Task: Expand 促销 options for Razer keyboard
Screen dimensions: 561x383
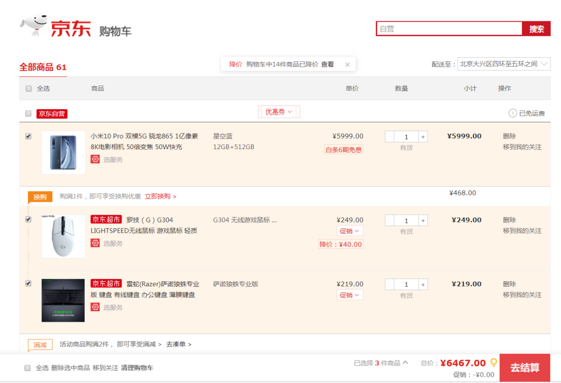Action: (350, 295)
